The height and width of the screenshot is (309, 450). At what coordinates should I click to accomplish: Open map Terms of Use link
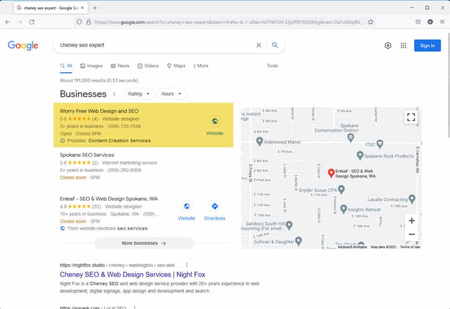(410, 247)
